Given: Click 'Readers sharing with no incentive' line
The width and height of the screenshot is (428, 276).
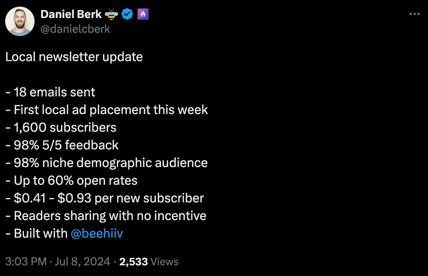Looking at the screenshot, I should (106, 216).
